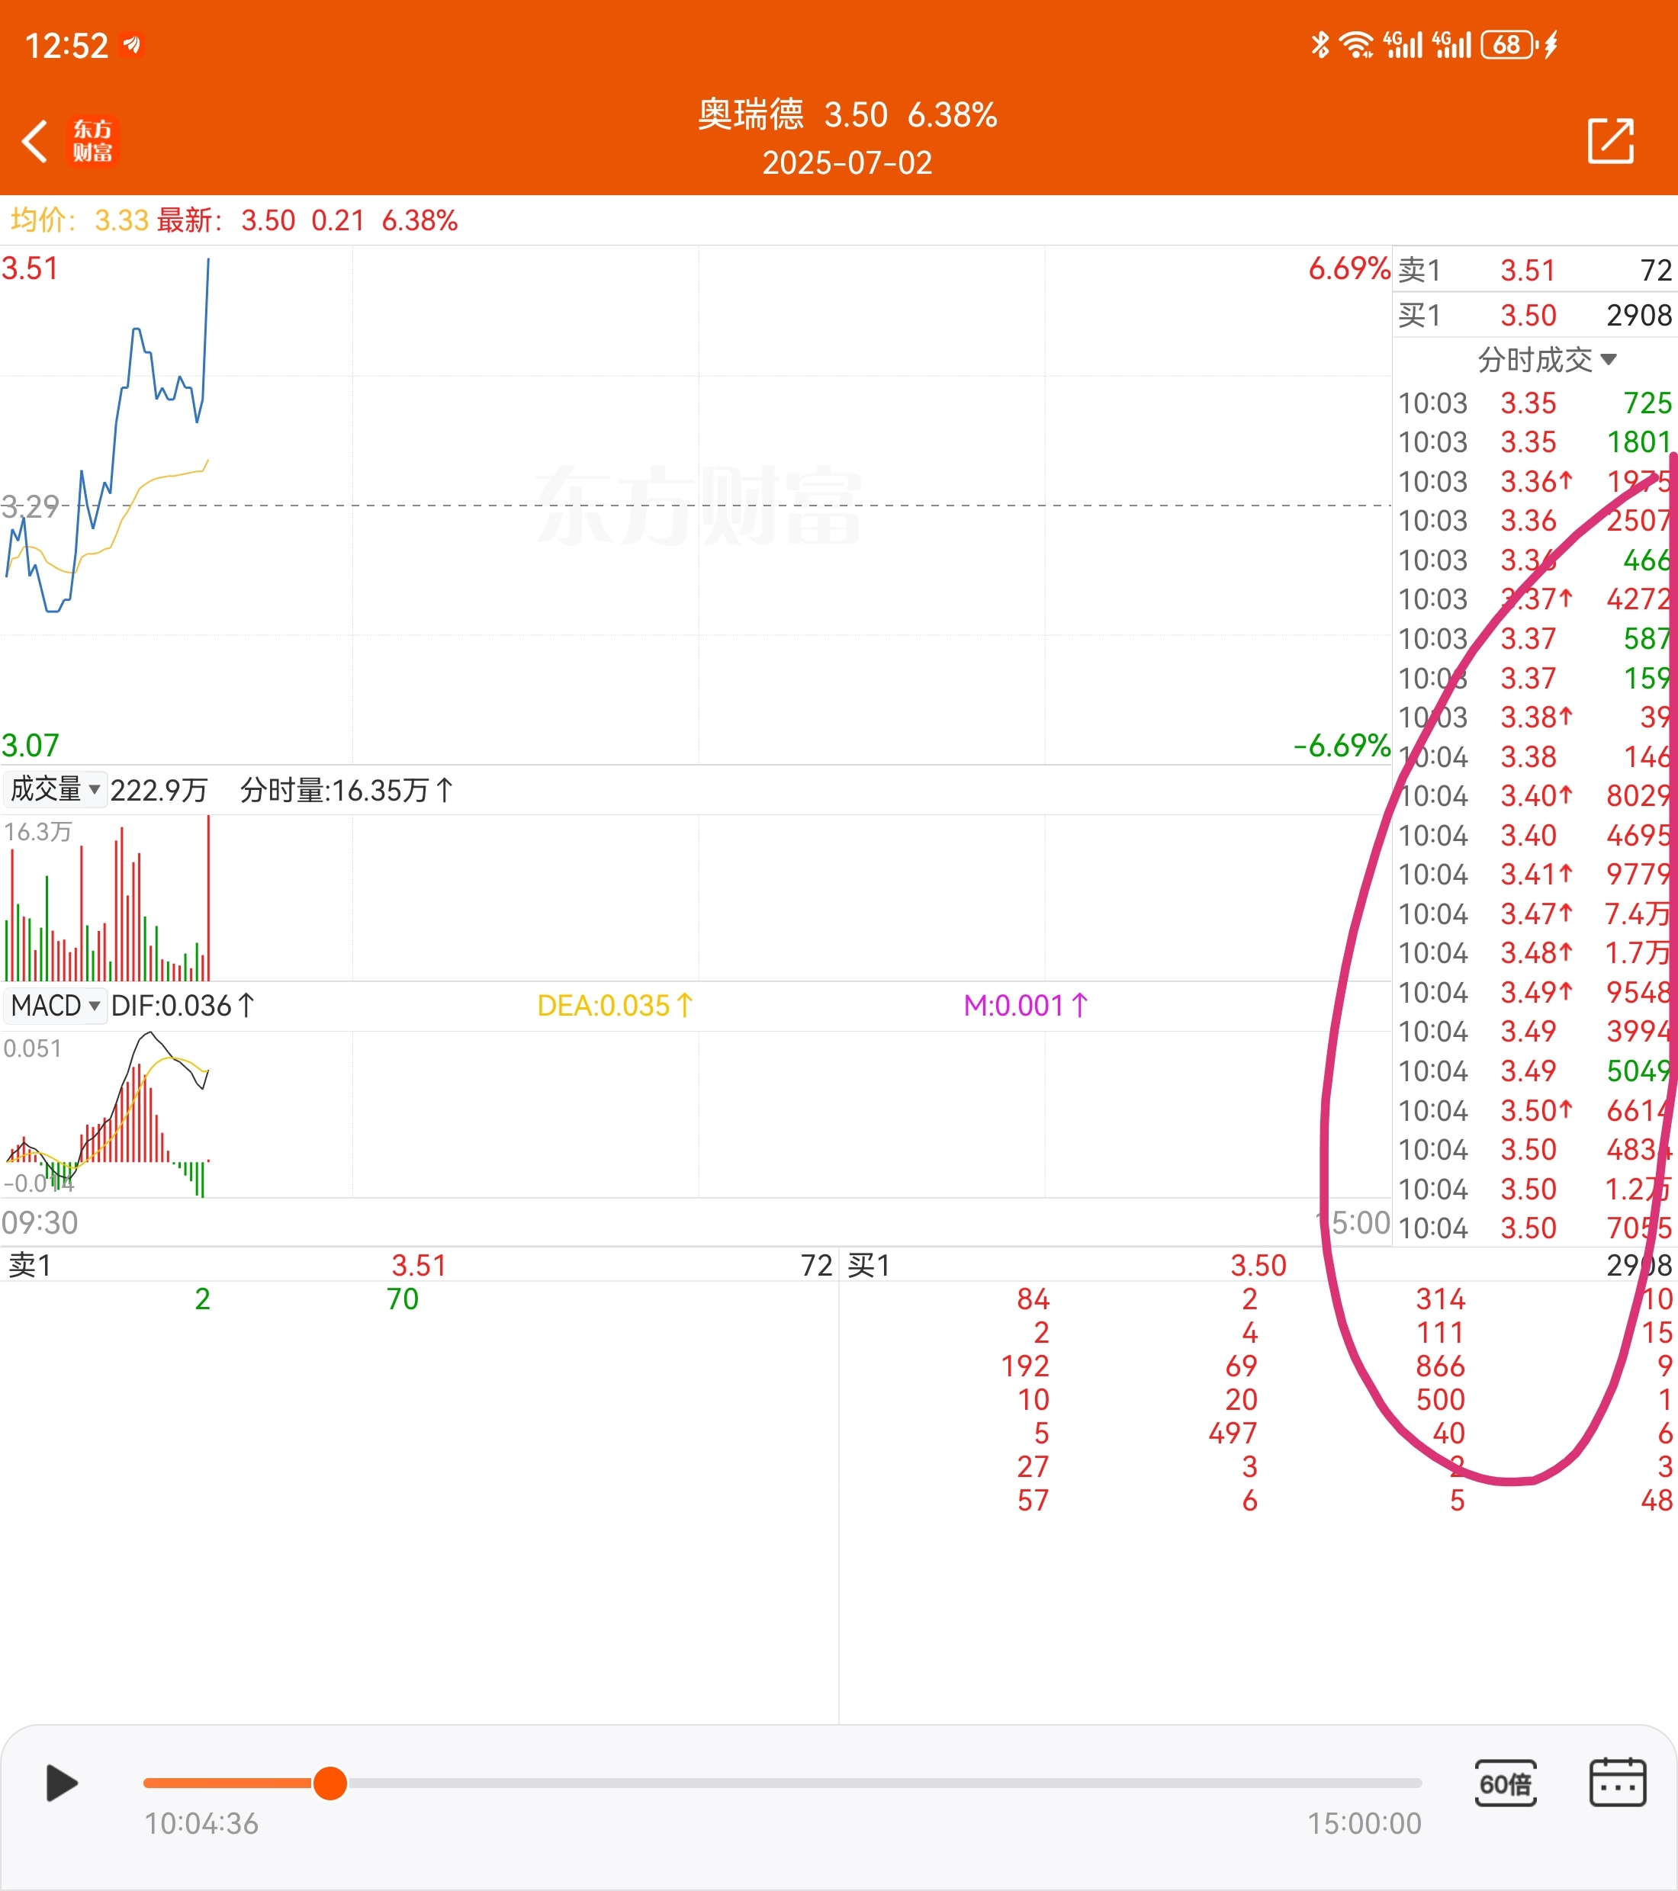Open the calendar date picker icon
This screenshot has width=1678, height=1891.
click(1617, 1783)
